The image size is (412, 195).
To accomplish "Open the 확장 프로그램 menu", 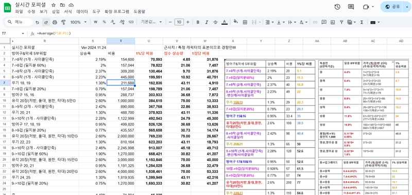I will [x=117, y=11].
